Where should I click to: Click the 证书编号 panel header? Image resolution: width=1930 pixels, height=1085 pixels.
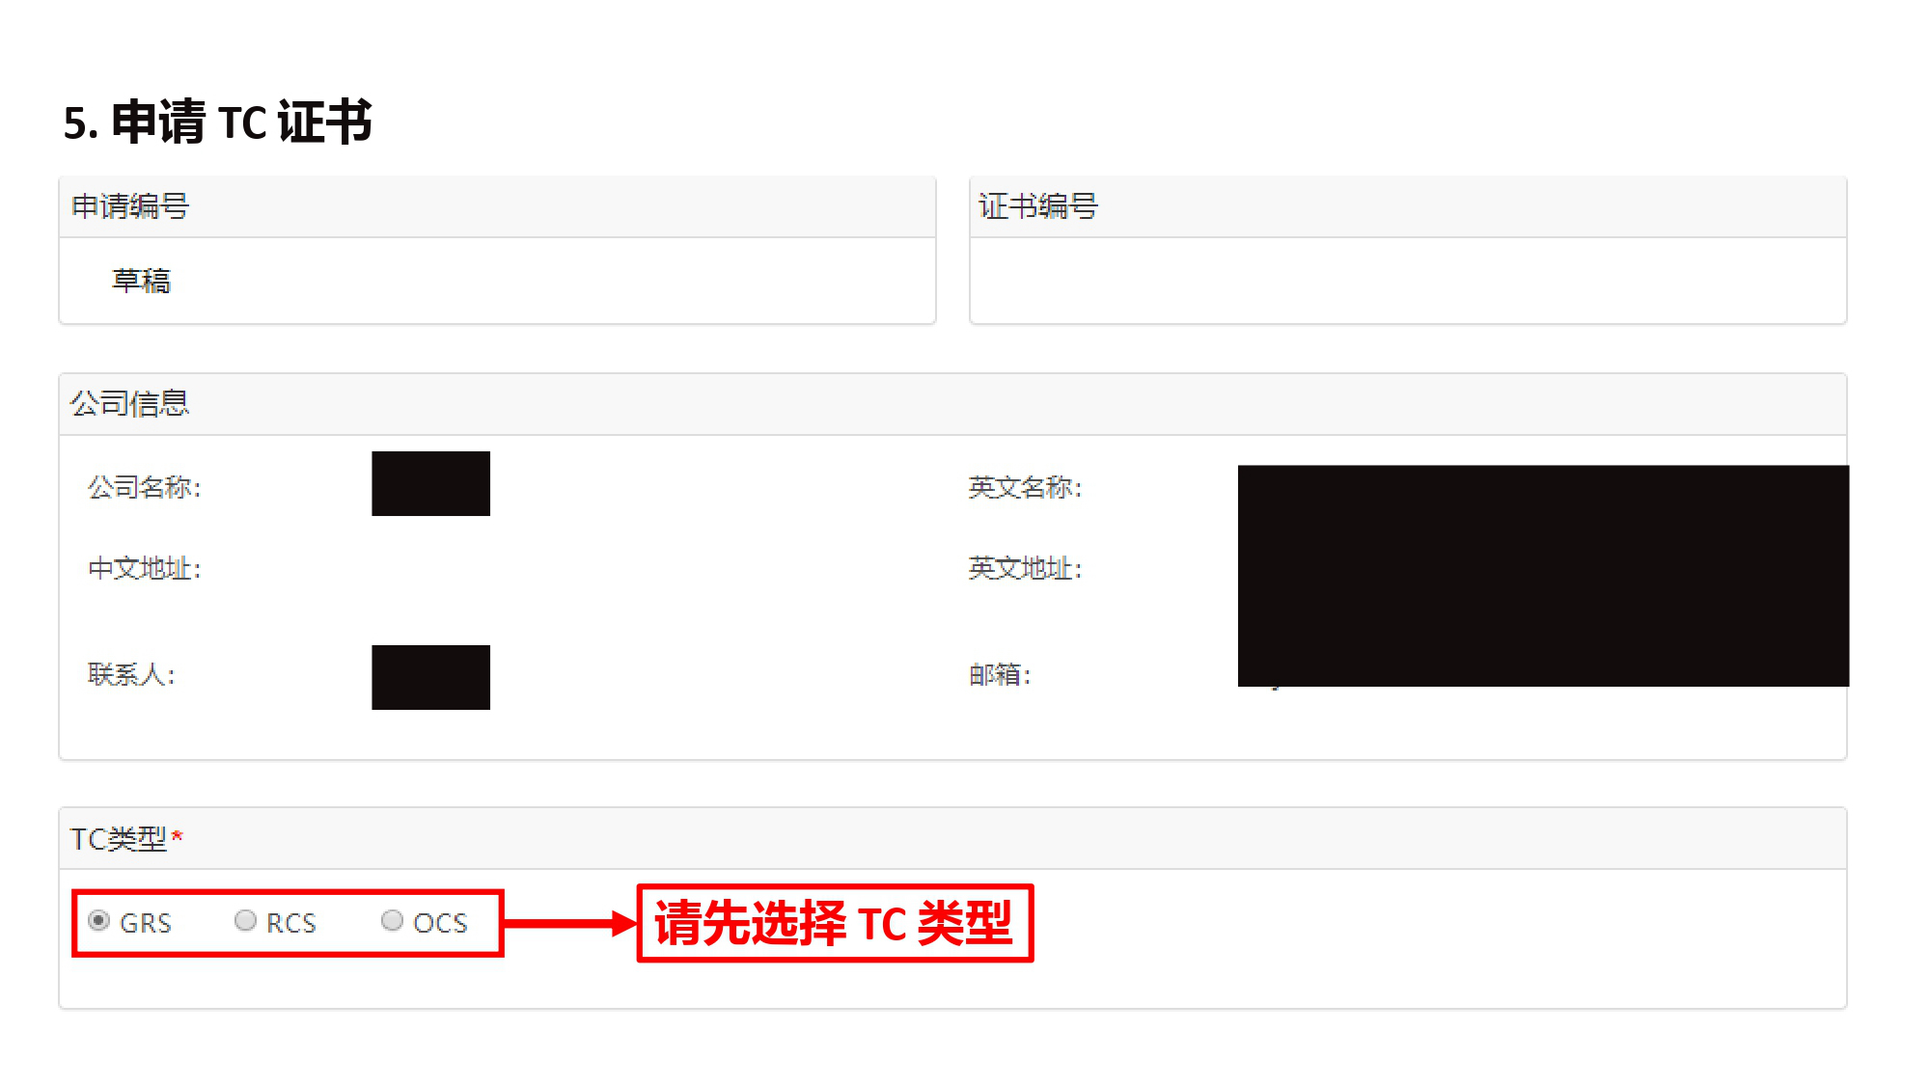pos(1408,206)
